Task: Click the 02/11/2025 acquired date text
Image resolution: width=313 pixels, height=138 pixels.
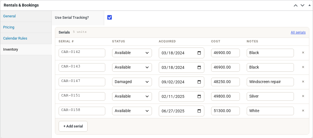Action: (x=173, y=96)
